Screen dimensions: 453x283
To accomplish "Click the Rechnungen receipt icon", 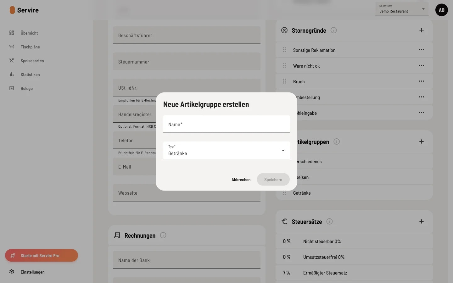I will pos(117,235).
